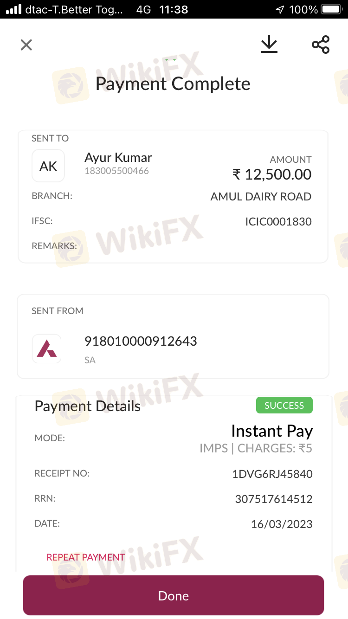Tap the signal strength bars
The width and height of the screenshot is (348, 619).
click(13, 9)
